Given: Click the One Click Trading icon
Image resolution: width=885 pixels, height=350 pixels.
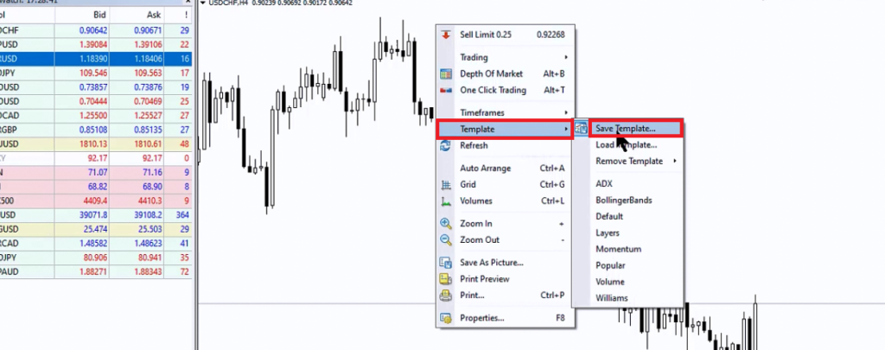Looking at the screenshot, I should coord(446,90).
